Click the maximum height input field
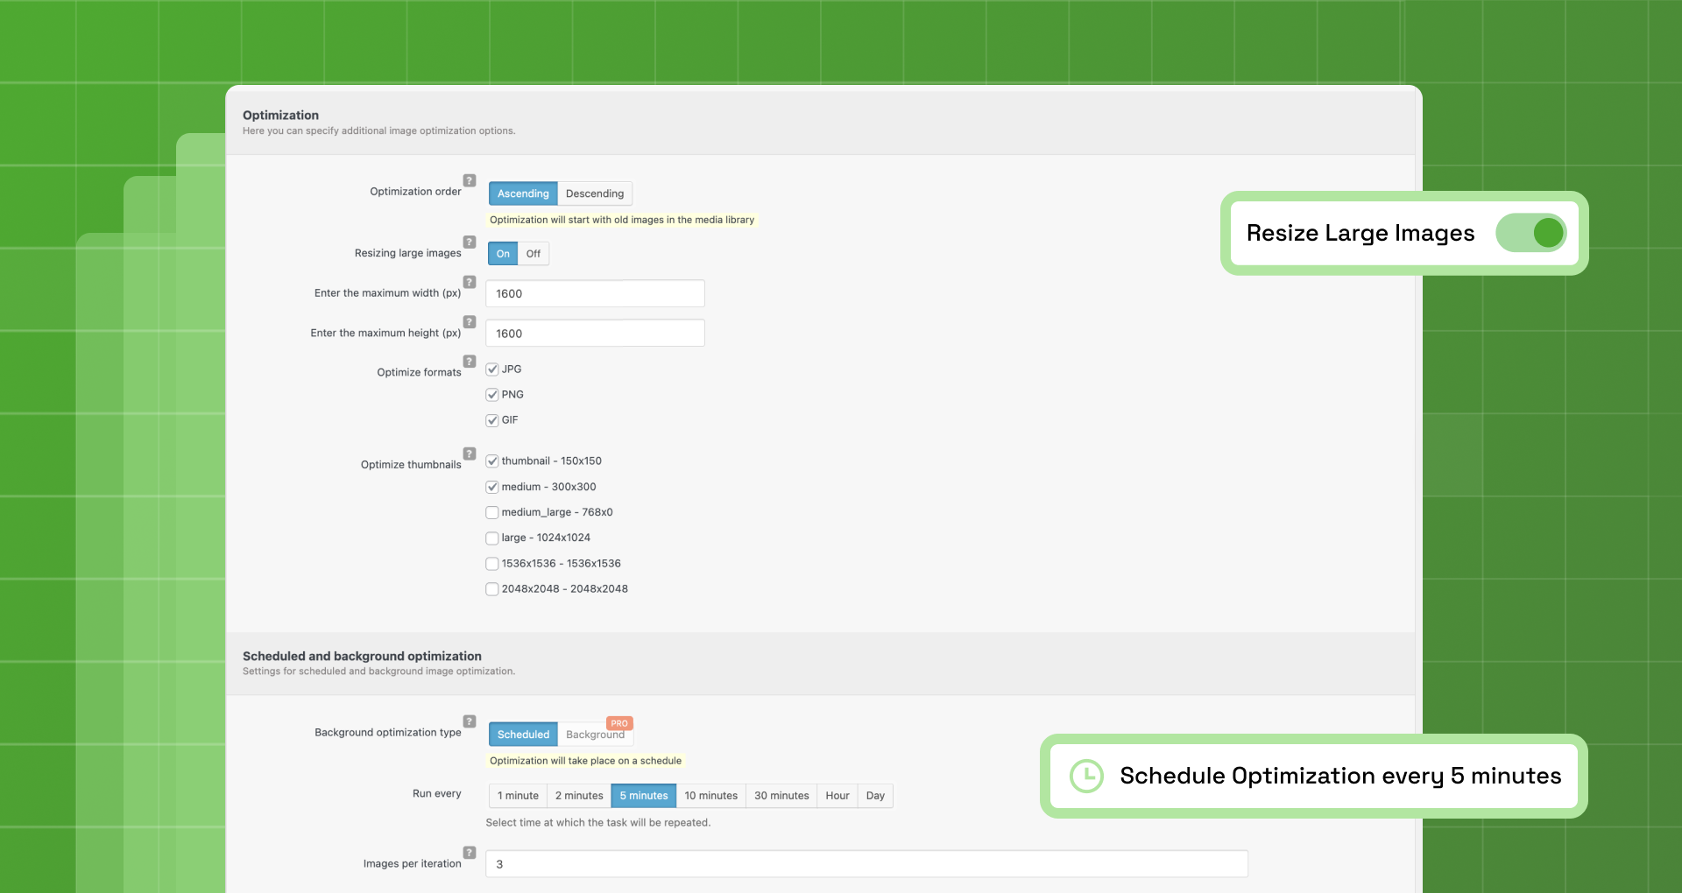This screenshot has width=1682, height=893. click(x=595, y=333)
